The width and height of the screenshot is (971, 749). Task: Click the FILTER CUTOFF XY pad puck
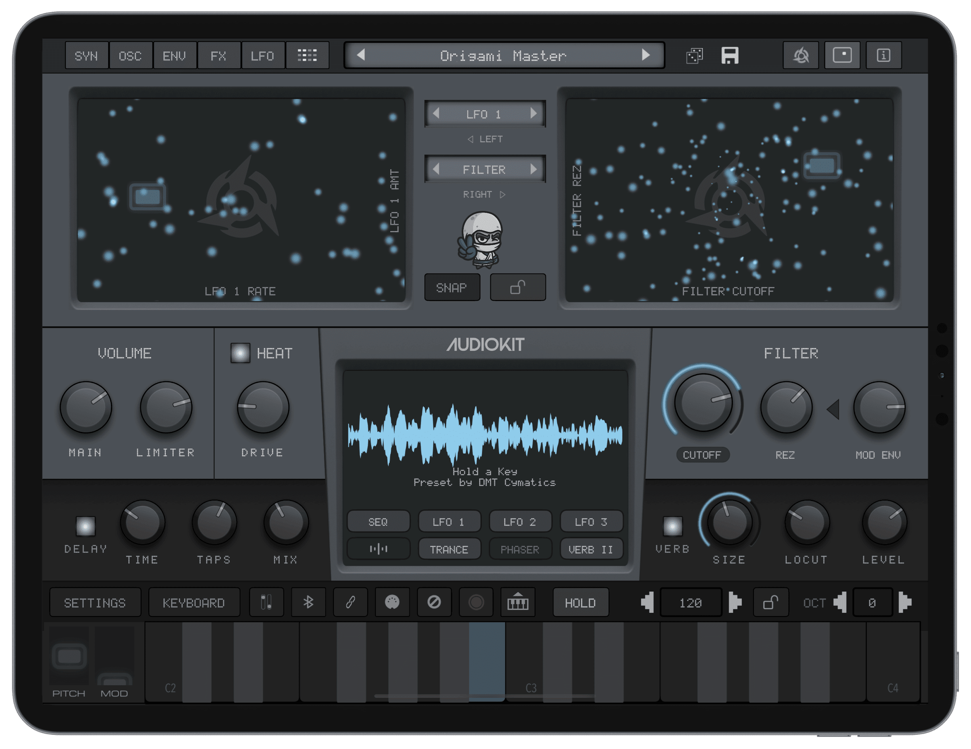coord(822,166)
